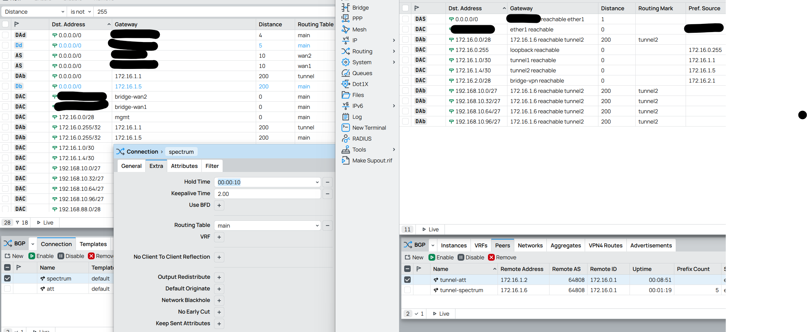The width and height of the screenshot is (807, 332).
Task: Open the Hold Time dropdown
Action: [317, 182]
